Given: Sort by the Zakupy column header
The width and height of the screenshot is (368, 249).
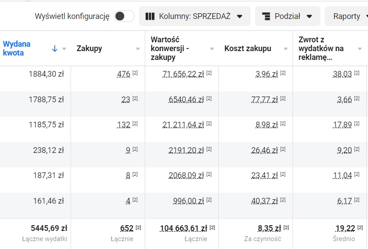Looking at the screenshot, I should pyautogui.click(x=90, y=48).
